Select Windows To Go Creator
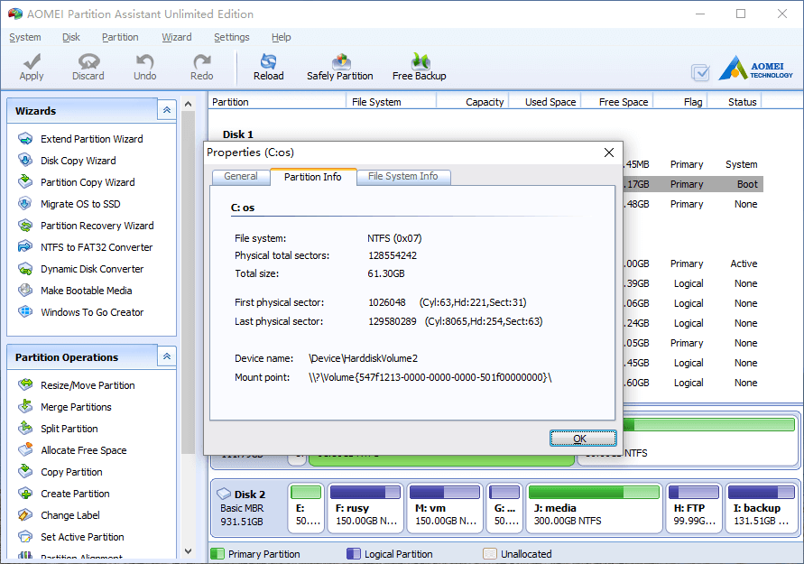Viewport: 804px width, 564px height. (x=92, y=312)
